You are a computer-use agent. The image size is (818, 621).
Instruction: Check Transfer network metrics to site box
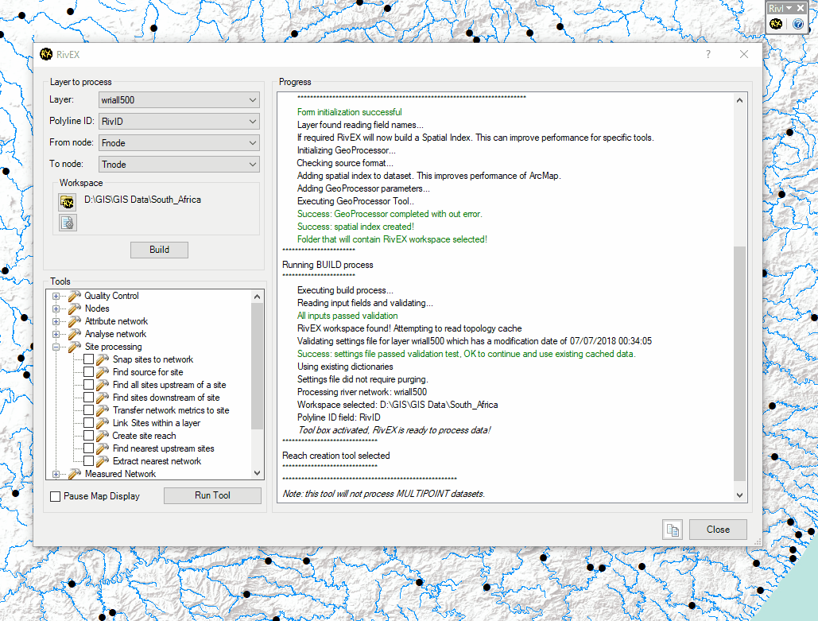pyautogui.click(x=89, y=410)
